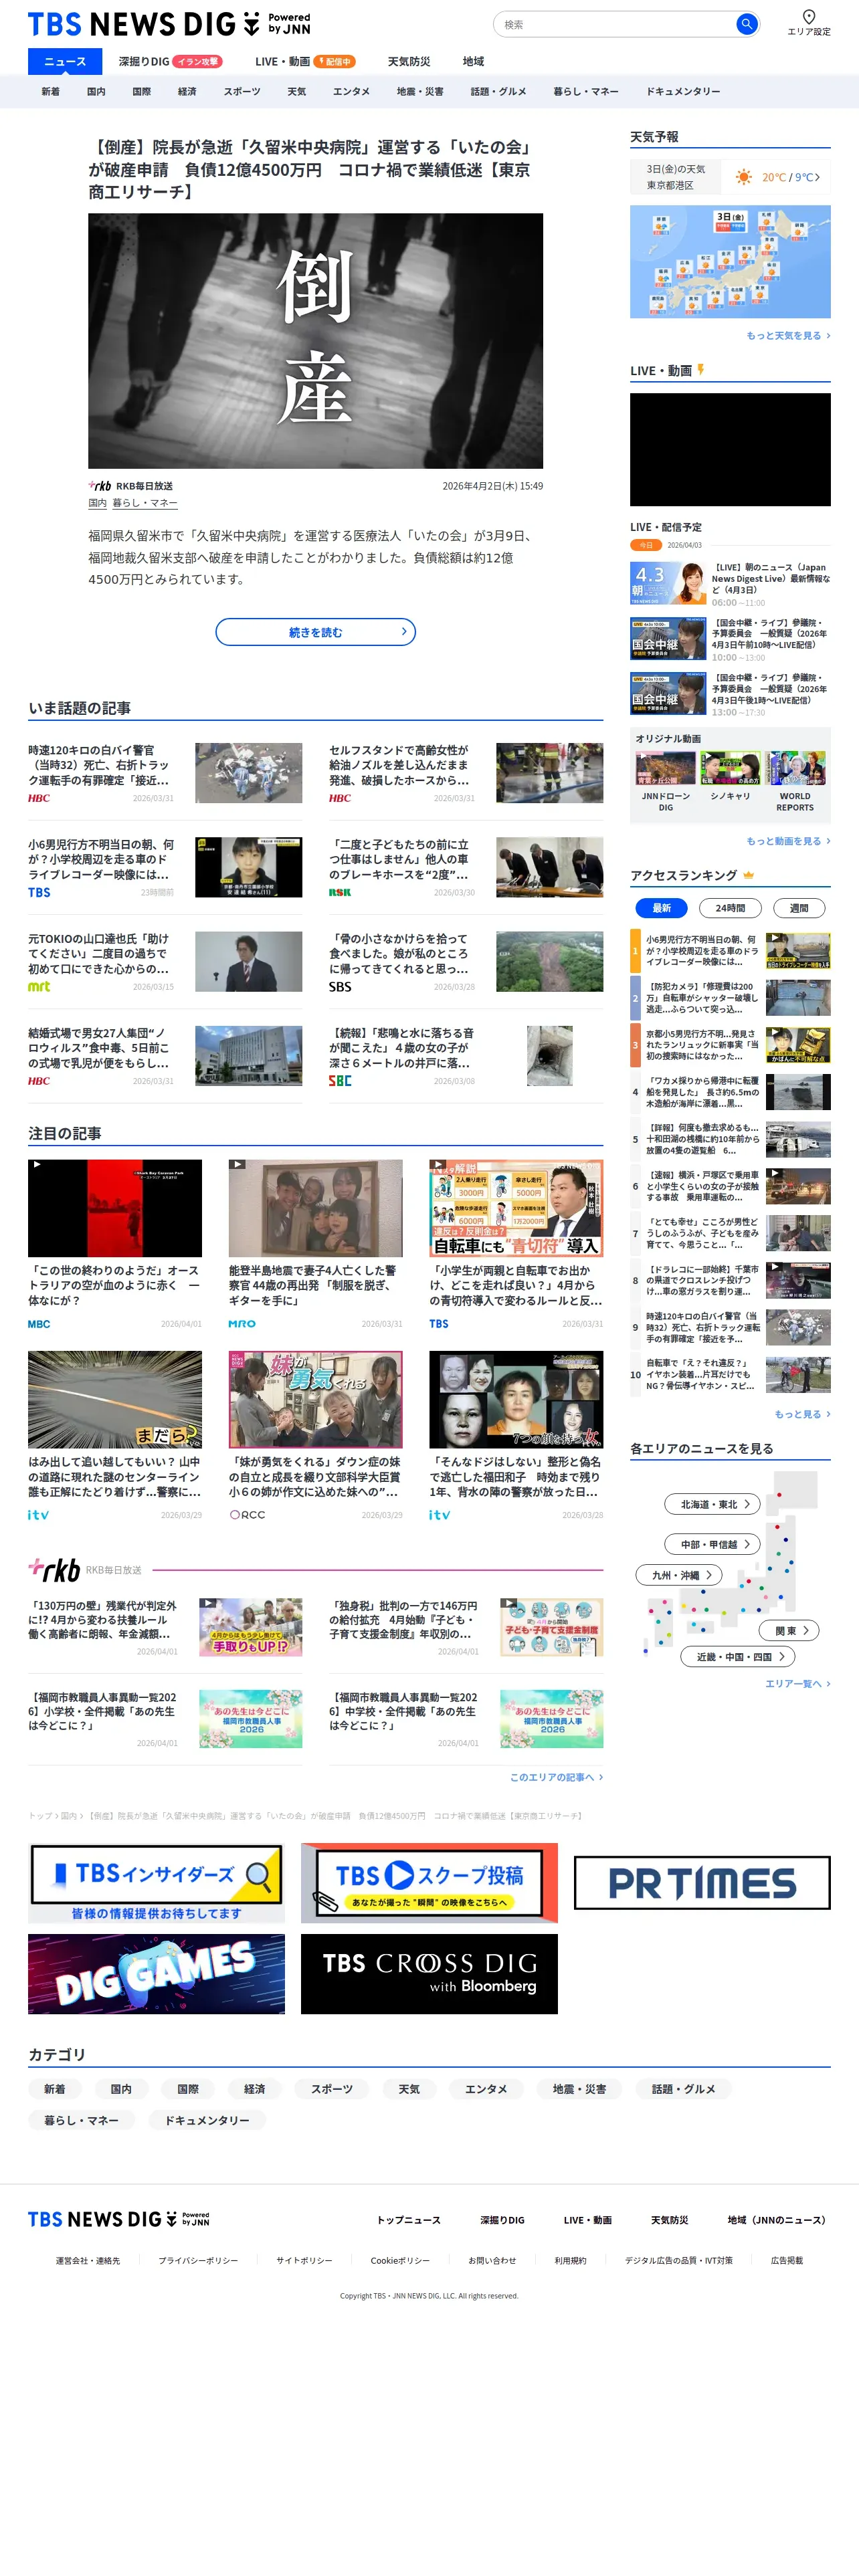The width and height of the screenshot is (859, 2576).
Task: Click the sunny weather icon for Tokyo
Action: (743, 177)
